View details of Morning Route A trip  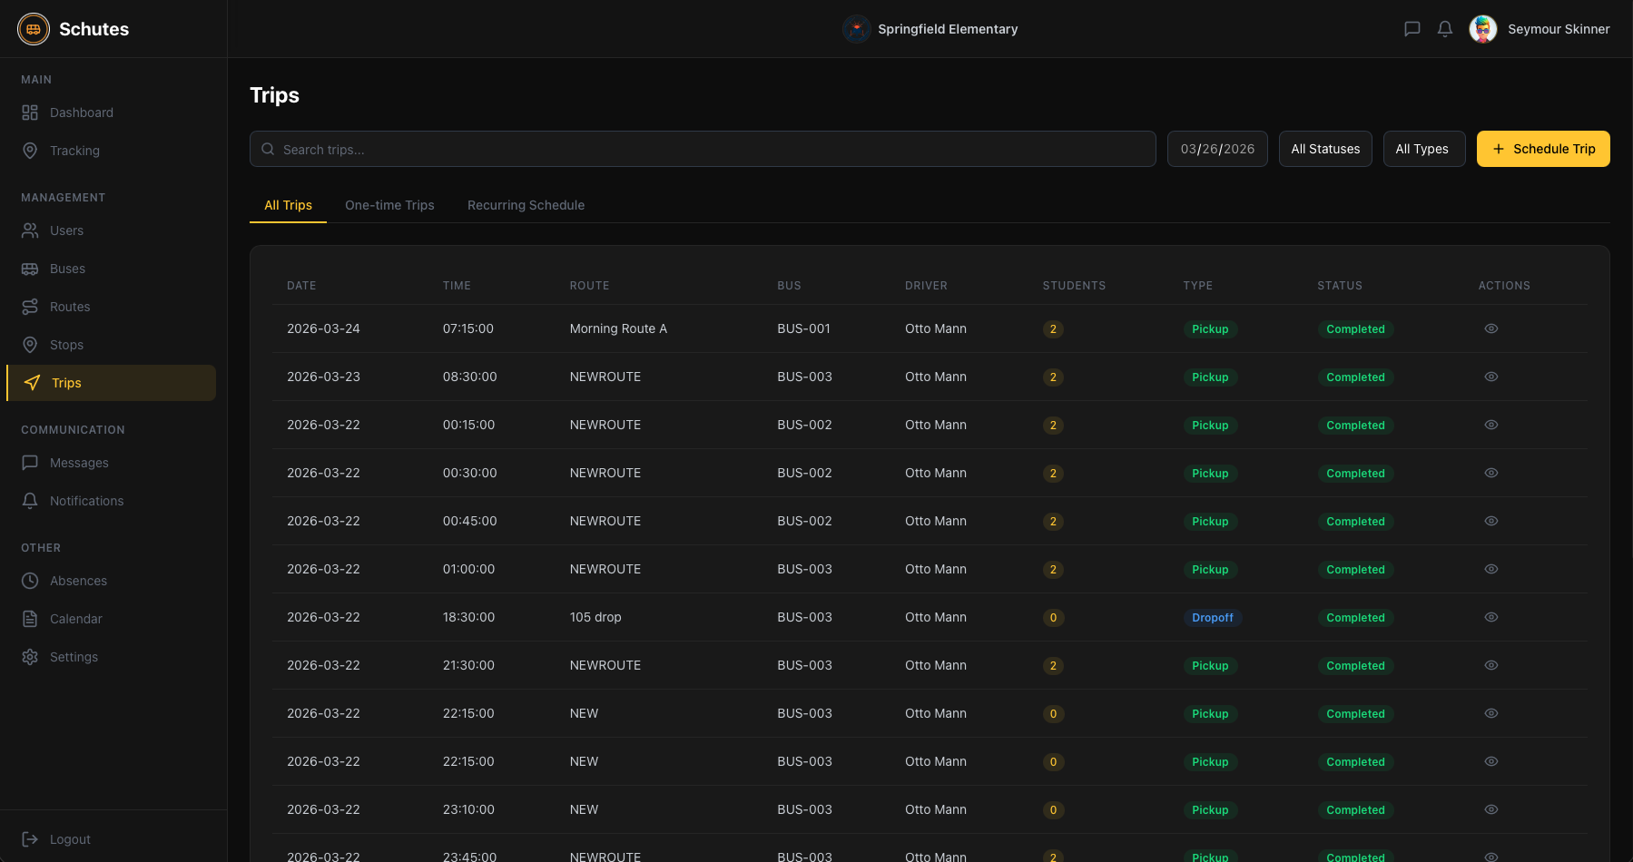click(1490, 328)
